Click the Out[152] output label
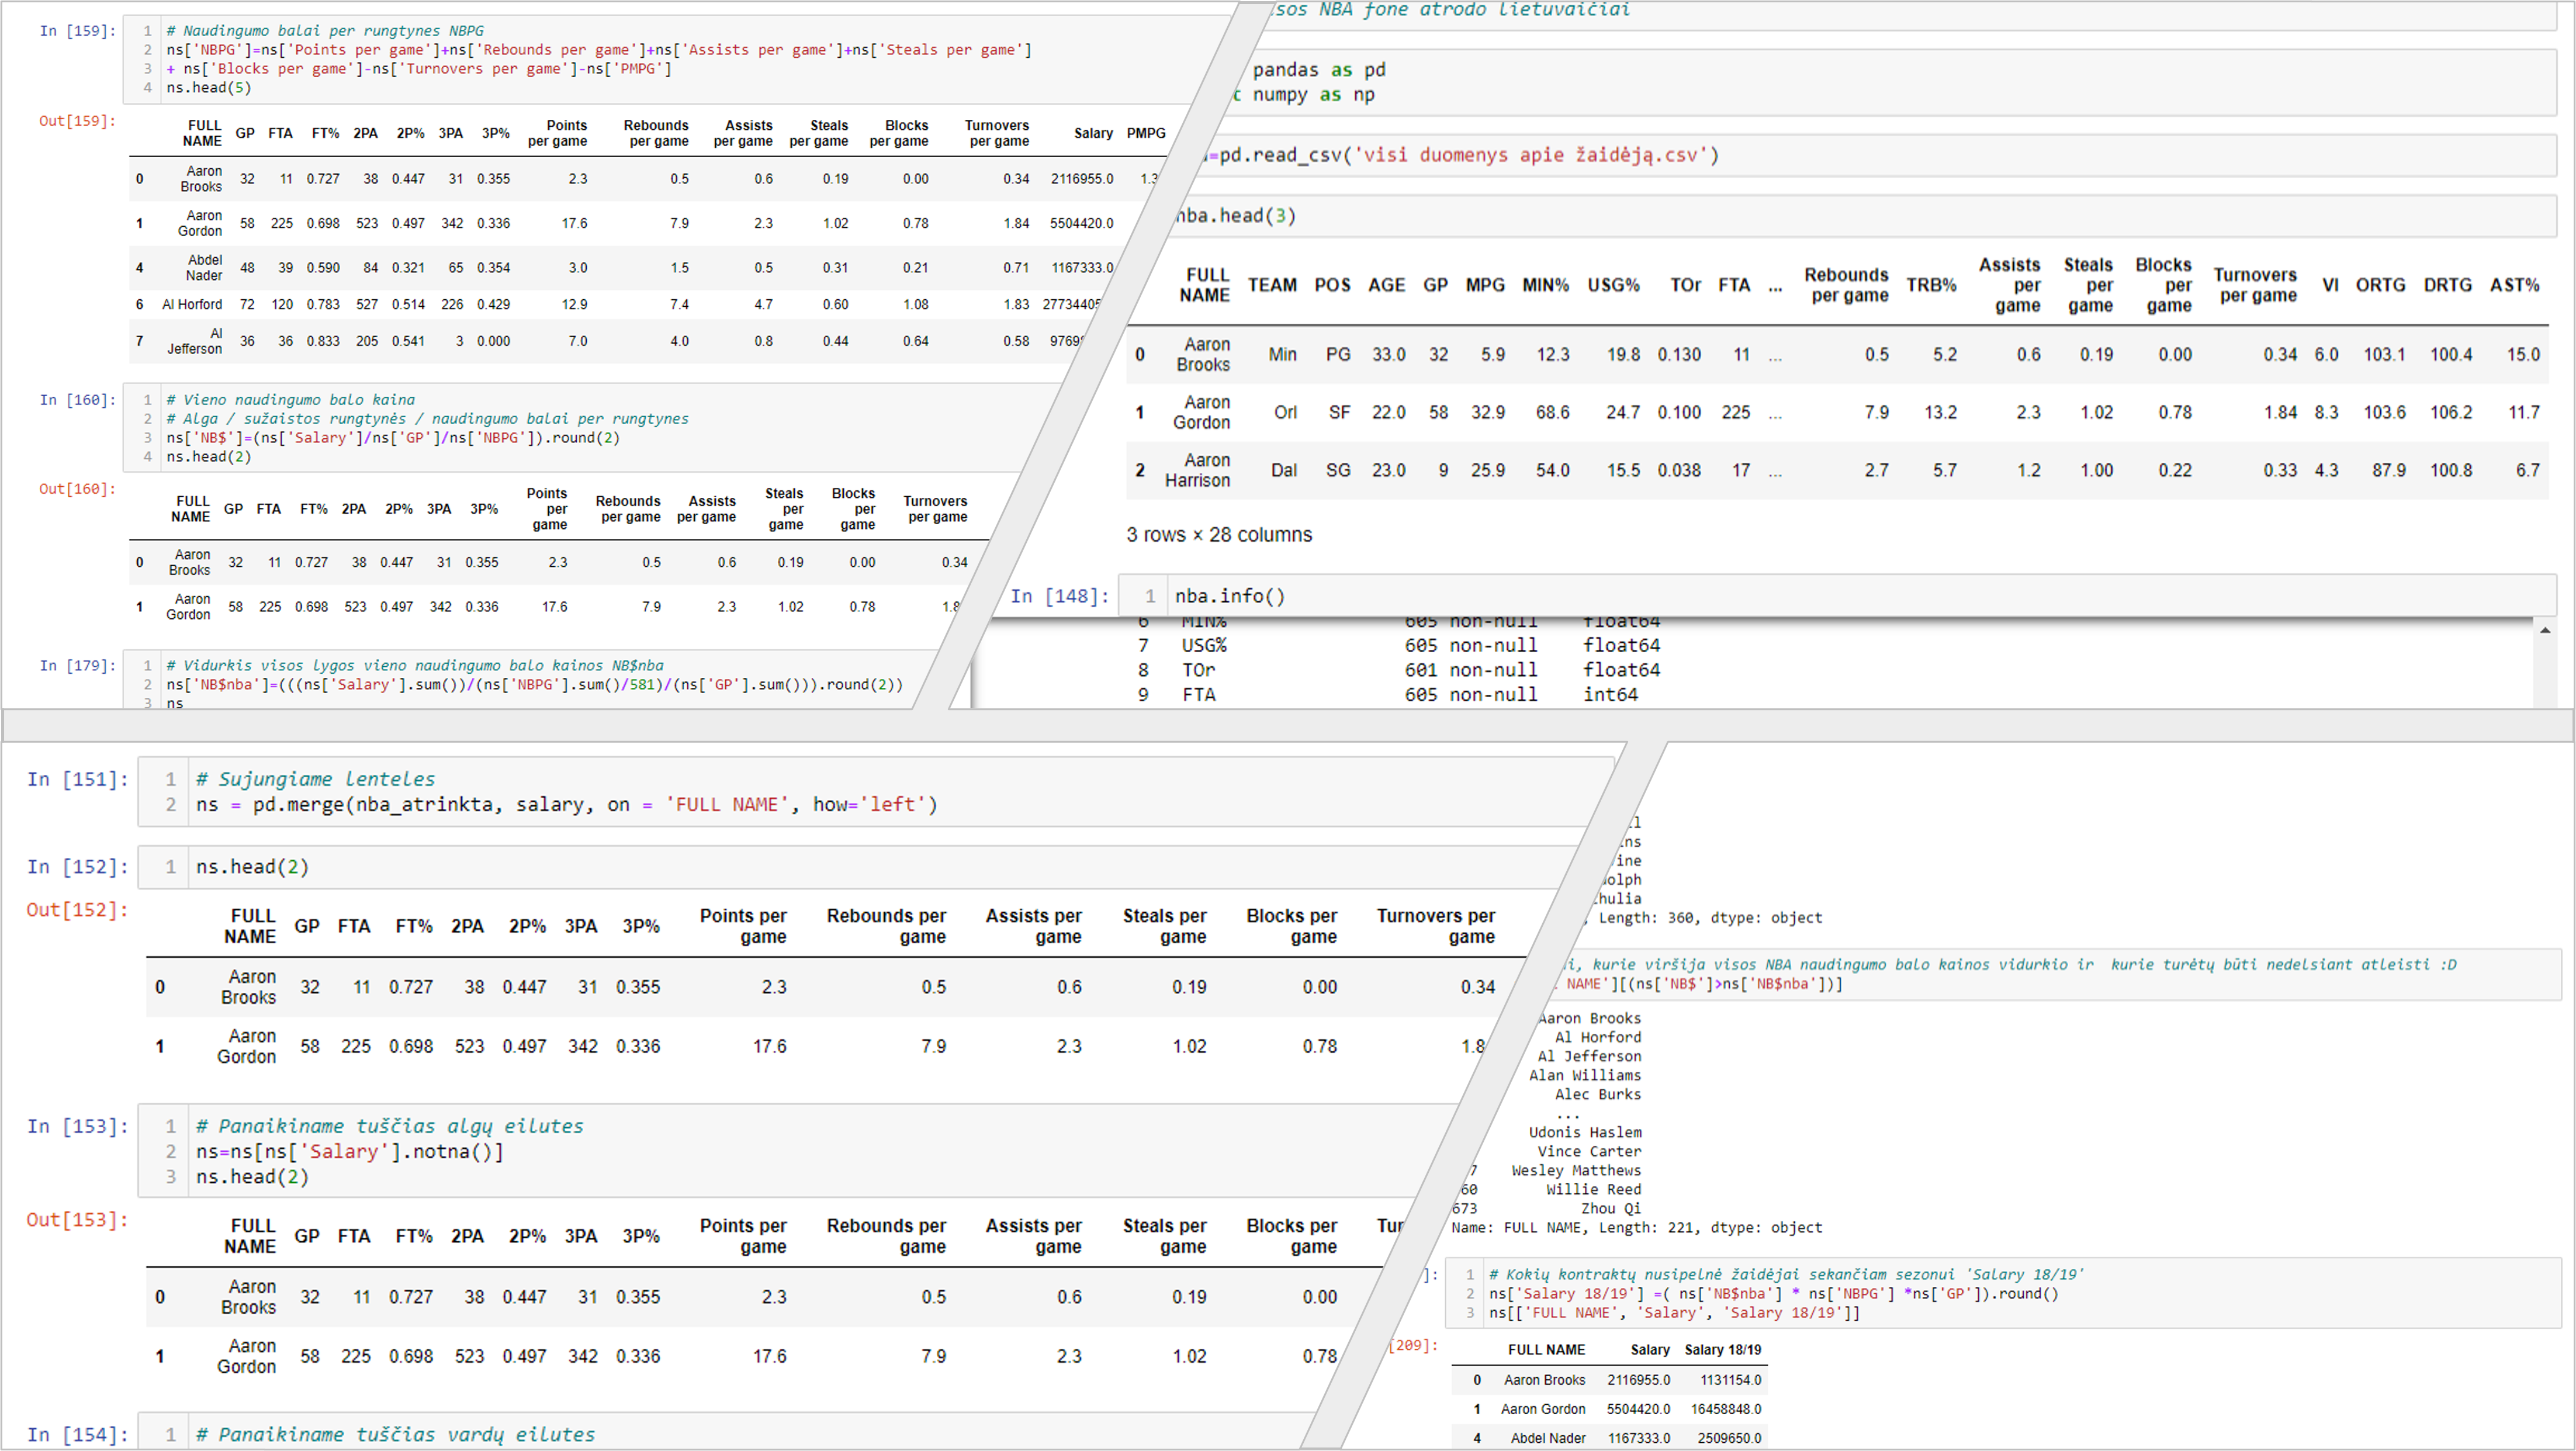2576x1451 pixels. (x=77, y=910)
